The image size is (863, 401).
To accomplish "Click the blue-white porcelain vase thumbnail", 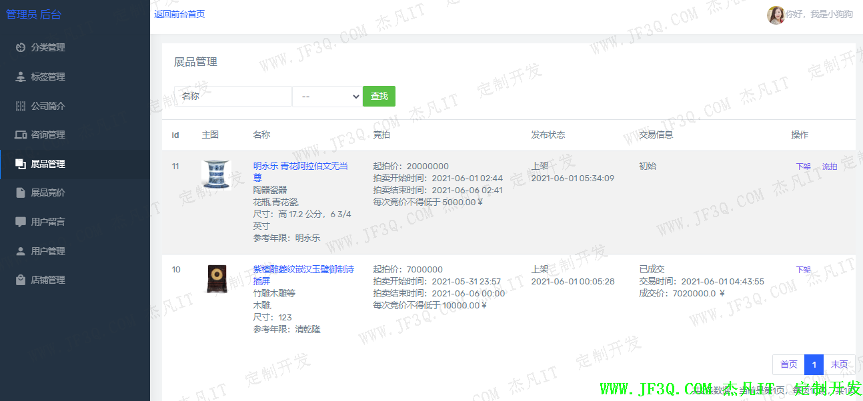I will [216, 175].
